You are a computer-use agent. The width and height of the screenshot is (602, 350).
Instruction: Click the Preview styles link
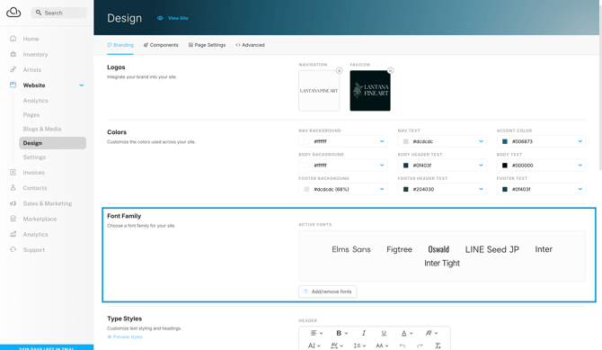pyautogui.click(x=125, y=337)
